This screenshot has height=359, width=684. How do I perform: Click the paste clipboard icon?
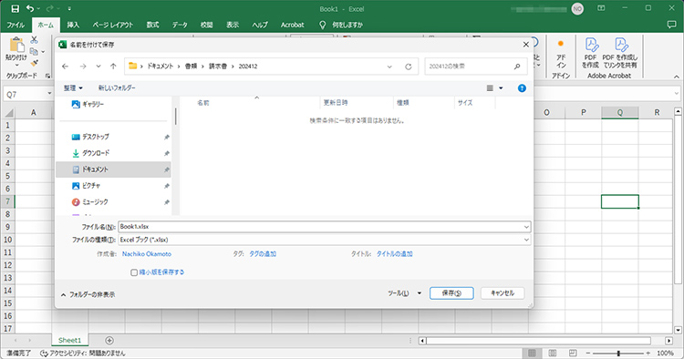point(16,45)
